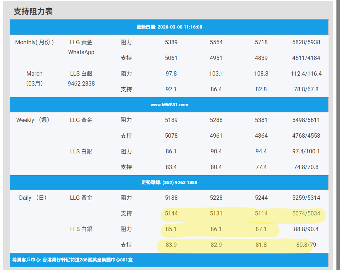Screen dimensions: 340x270
Task: Click the March (03月) month label
Action: tap(34, 78)
